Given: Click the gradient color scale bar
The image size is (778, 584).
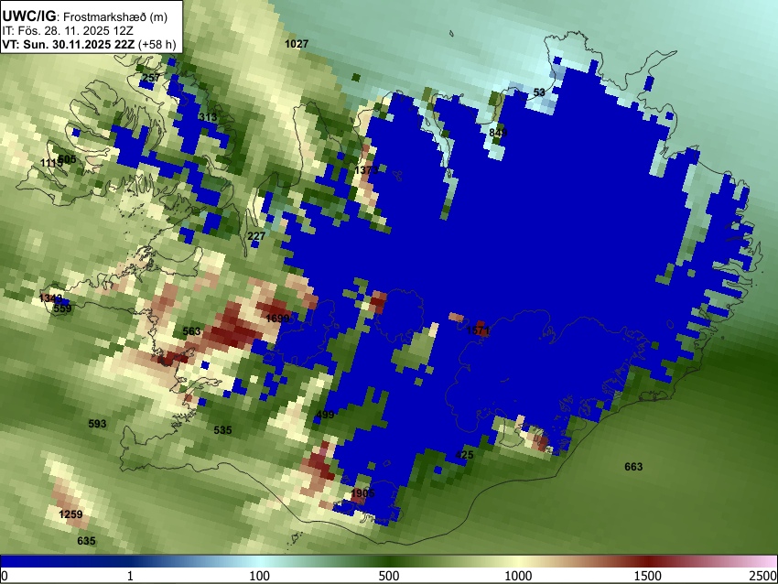Looking at the screenshot, I should (389, 561).
